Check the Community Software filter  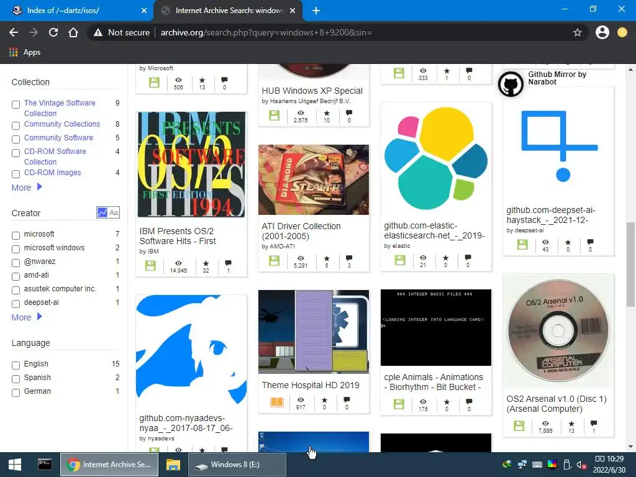pos(16,140)
